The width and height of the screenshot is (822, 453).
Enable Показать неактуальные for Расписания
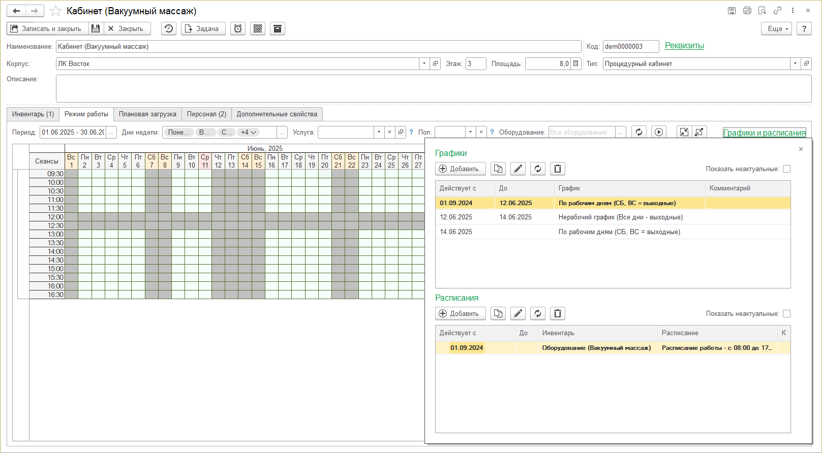(786, 314)
